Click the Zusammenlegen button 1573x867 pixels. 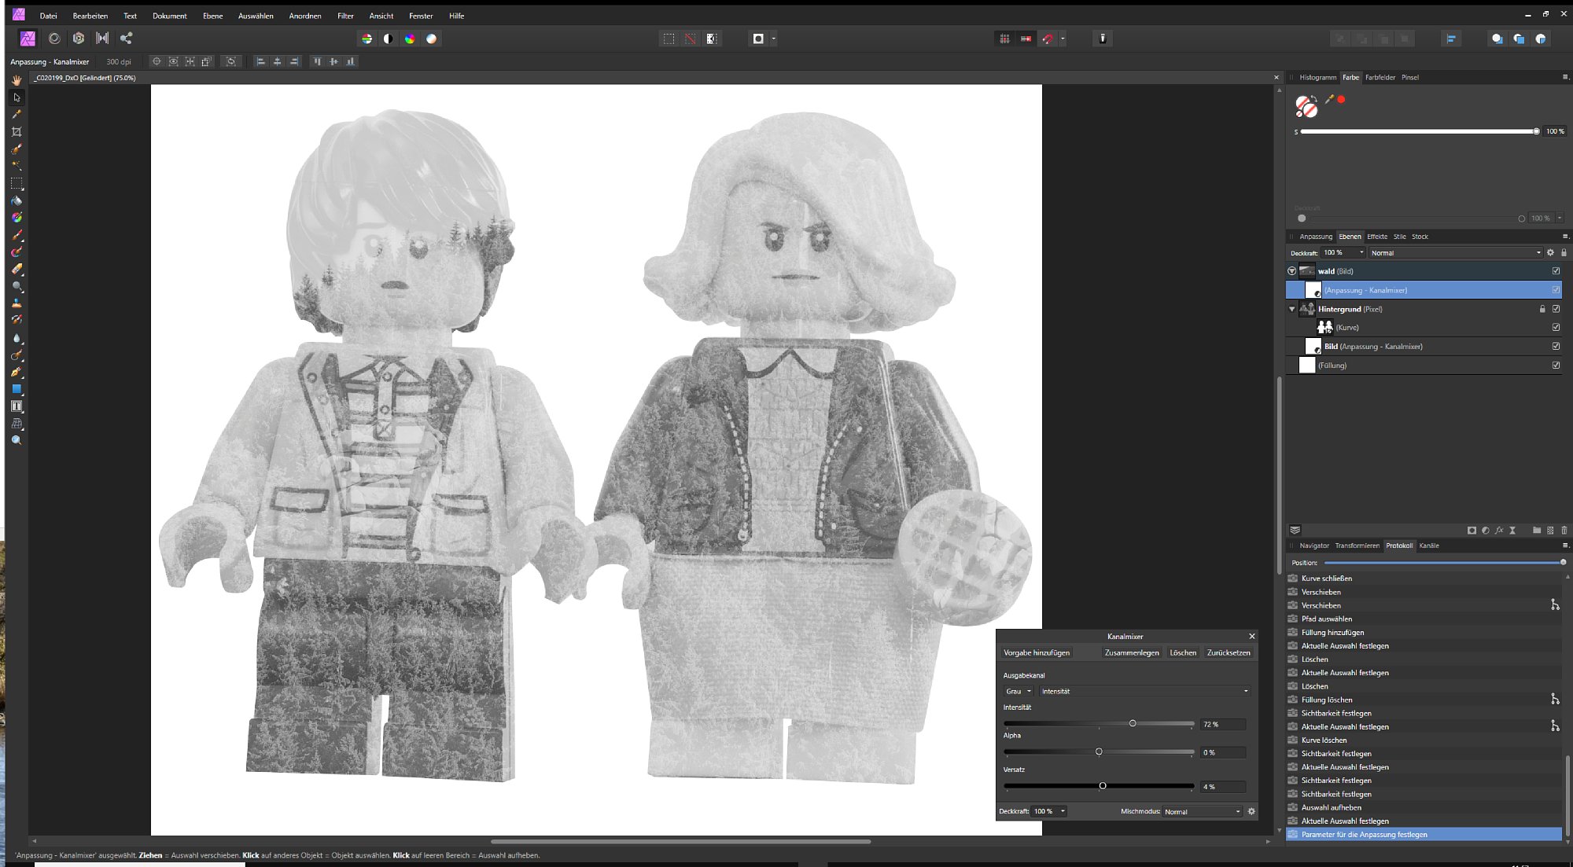coord(1131,653)
